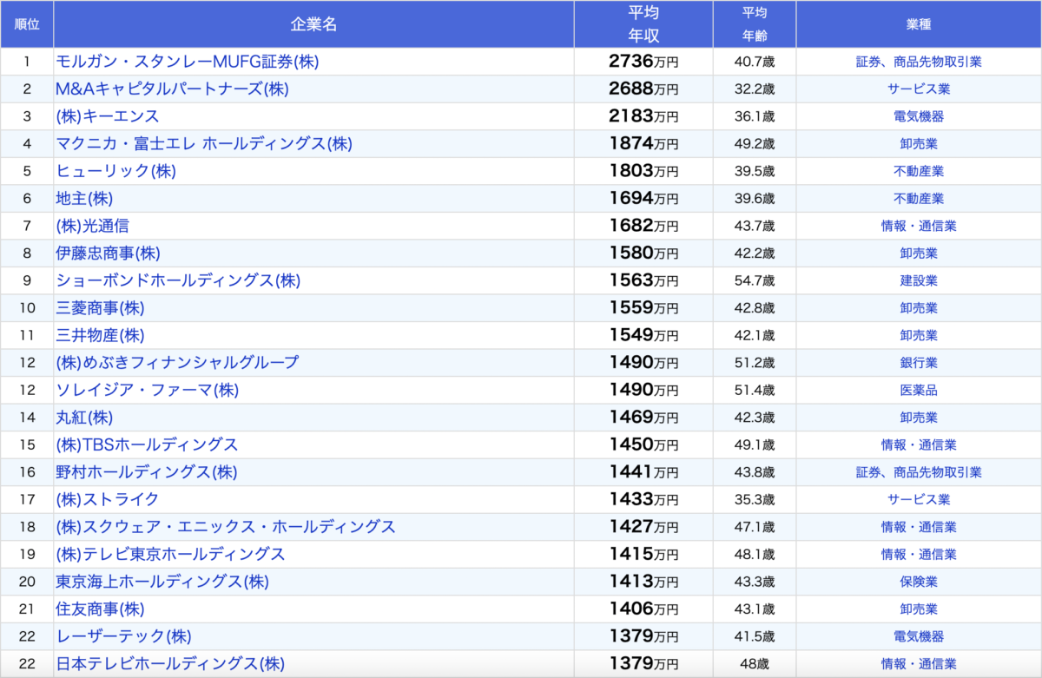Image resolution: width=1042 pixels, height=678 pixels.
Task: Click the (株)光通信 link
Action: pos(92,226)
